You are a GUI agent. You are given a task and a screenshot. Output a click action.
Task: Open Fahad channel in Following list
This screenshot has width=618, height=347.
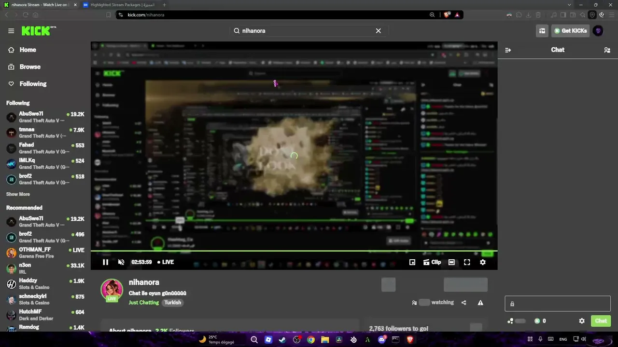pos(45,148)
